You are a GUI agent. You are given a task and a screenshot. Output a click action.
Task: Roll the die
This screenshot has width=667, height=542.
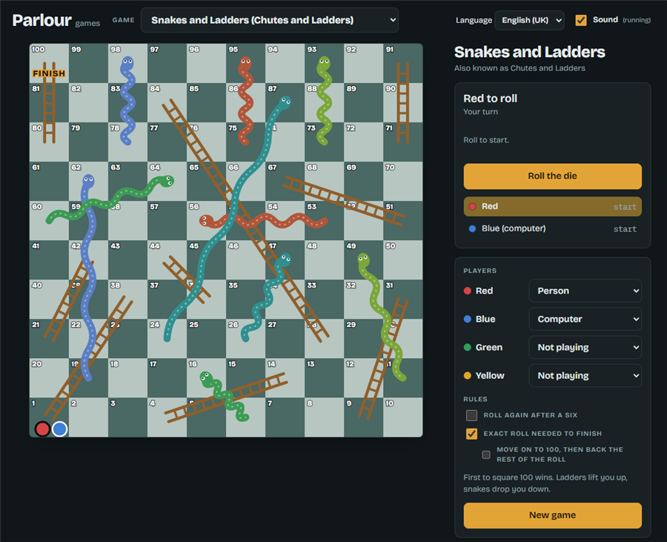click(553, 176)
